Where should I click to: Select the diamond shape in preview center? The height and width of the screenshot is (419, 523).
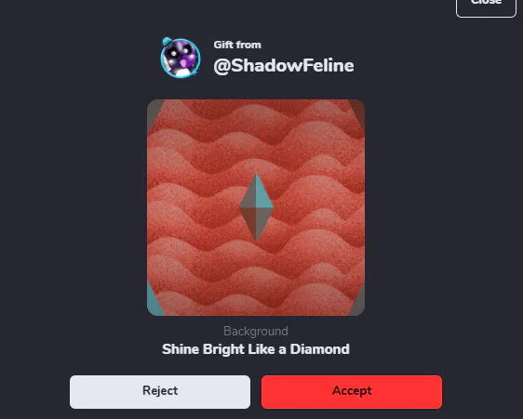tap(256, 207)
